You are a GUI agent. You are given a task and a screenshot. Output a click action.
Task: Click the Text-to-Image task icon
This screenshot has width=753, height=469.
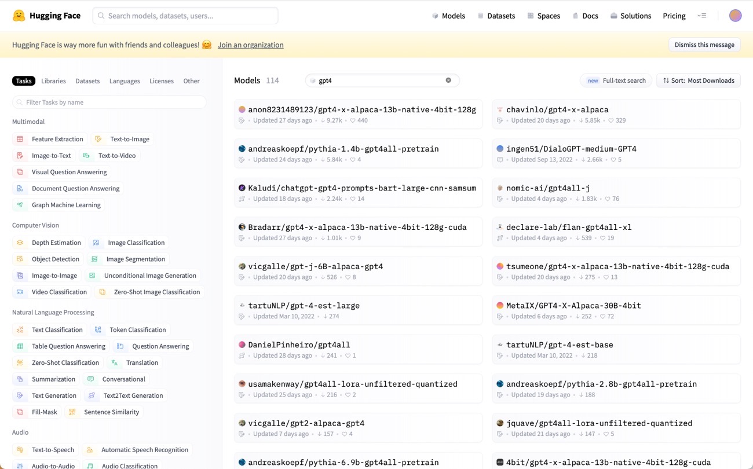[98, 139]
